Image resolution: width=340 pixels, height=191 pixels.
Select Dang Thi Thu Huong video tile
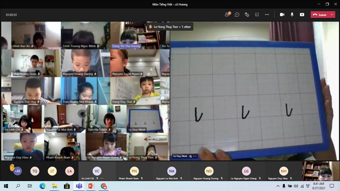(135, 35)
